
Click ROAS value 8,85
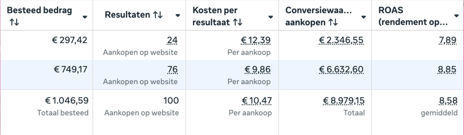coord(447,69)
